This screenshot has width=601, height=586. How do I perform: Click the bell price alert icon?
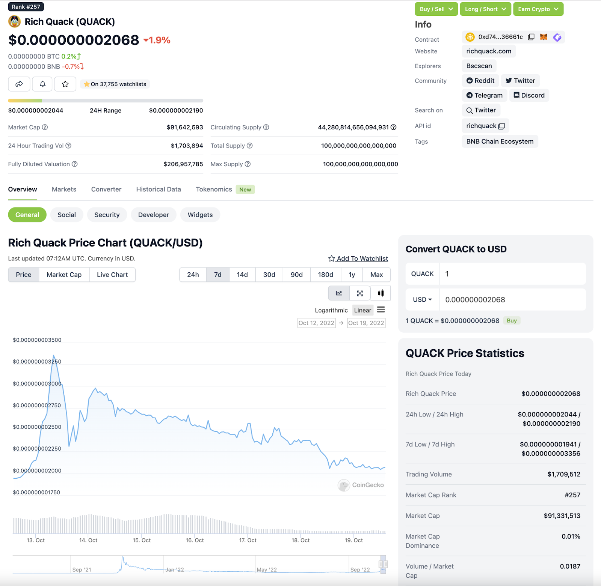coord(42,84)
